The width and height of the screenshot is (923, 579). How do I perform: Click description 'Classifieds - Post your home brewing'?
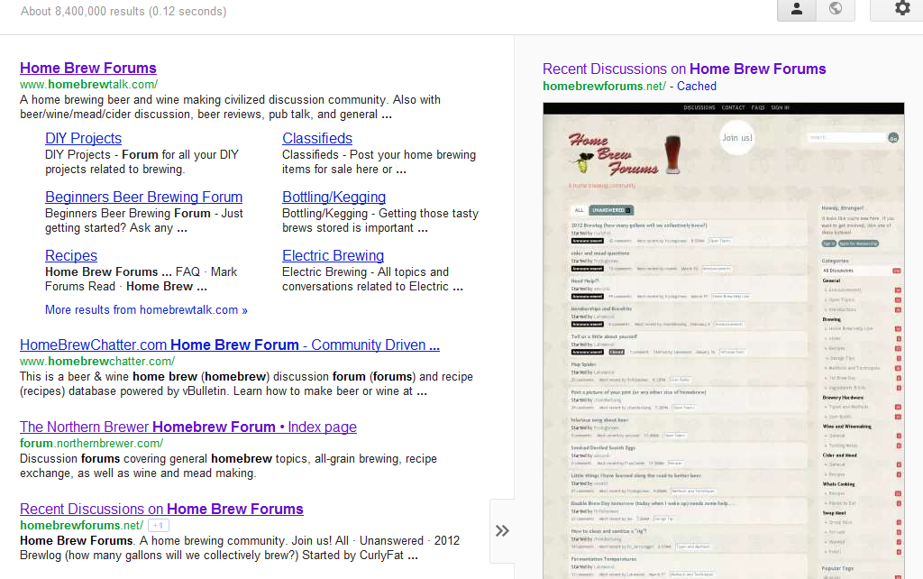click(379, 162)
